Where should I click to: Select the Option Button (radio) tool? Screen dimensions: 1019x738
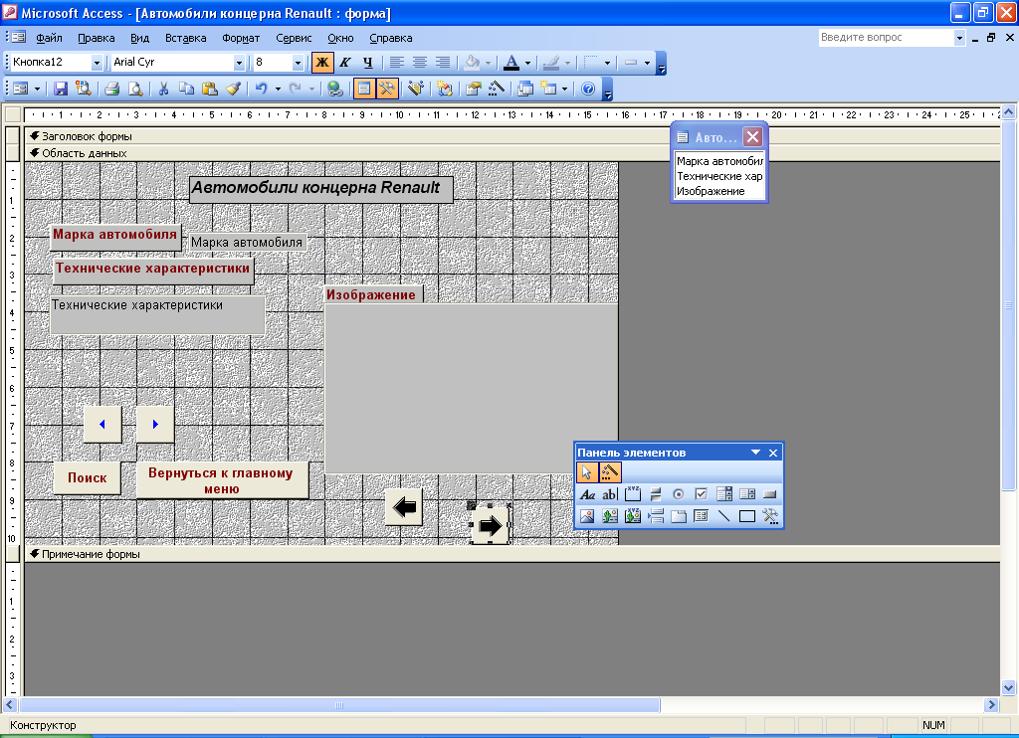(x=679, y=494)
